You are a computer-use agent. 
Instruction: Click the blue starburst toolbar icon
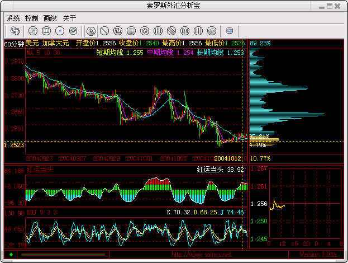pyautogui.click(x=59, y=30)
